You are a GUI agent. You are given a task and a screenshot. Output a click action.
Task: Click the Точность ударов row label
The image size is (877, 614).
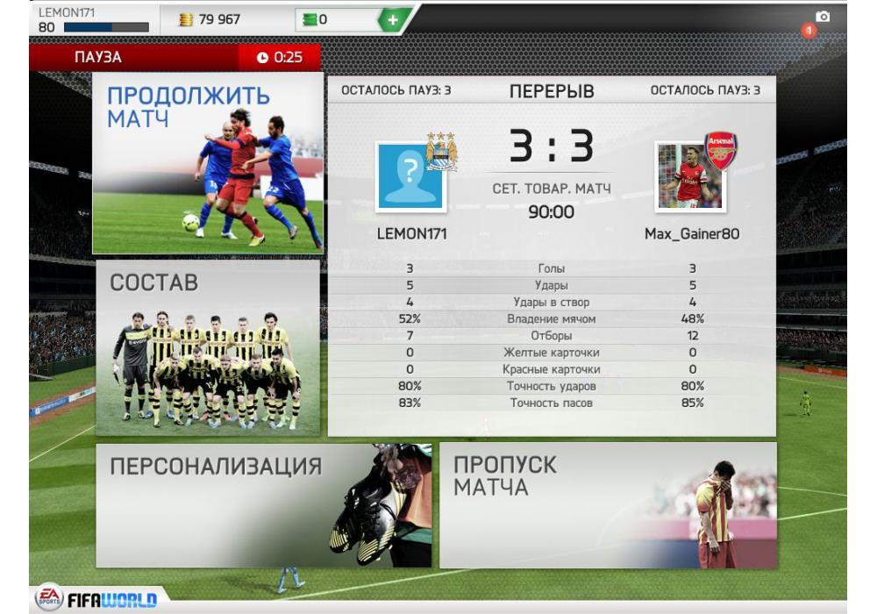coord(552,386)
